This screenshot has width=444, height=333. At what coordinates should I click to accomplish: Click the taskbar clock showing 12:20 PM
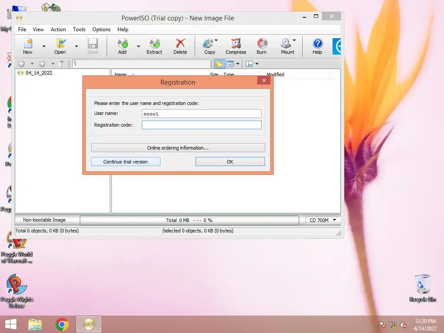coord(425,324)
